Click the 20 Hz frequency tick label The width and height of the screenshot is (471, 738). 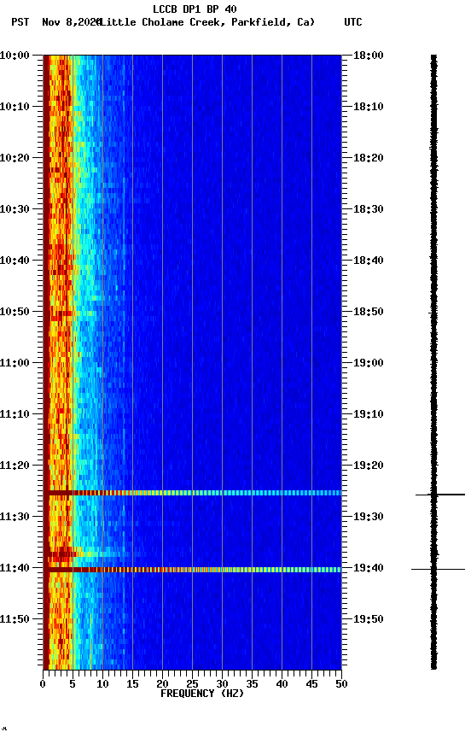[x=162, y=684]
